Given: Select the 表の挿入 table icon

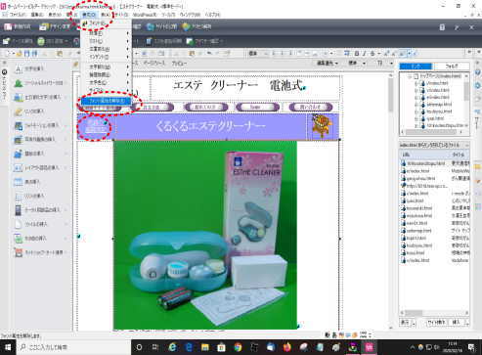Looking at the screenshot, I should (x=19, y=182).
